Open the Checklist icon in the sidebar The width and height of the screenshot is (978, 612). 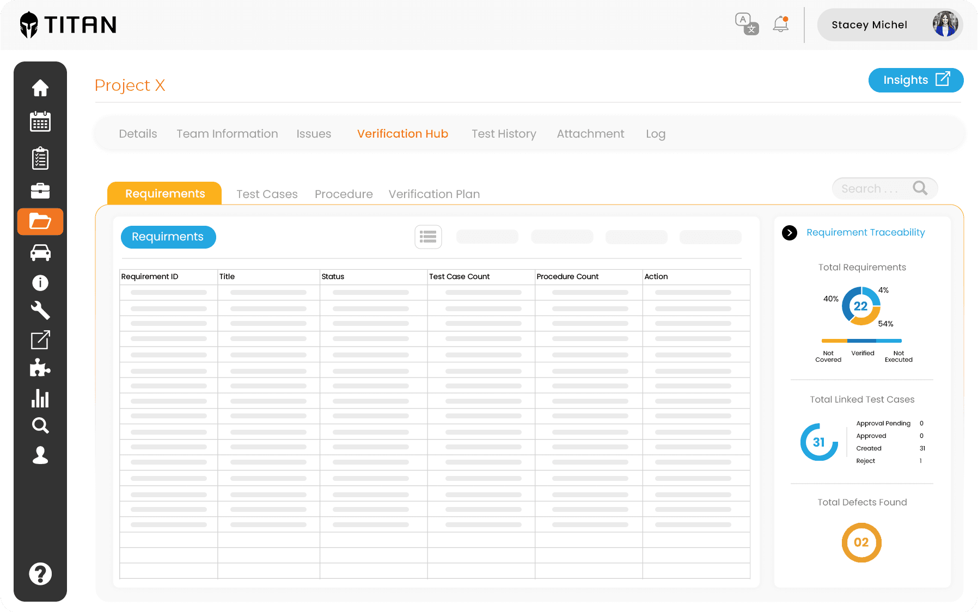click(40, 158)
